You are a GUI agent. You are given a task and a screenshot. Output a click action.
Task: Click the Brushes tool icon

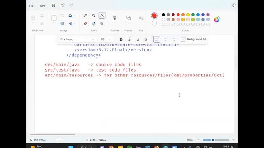click(x=115, y=18)
